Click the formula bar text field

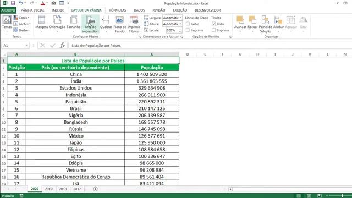210,45
